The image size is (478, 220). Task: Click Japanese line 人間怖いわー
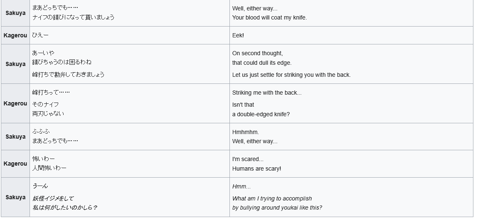click(49, 168)
